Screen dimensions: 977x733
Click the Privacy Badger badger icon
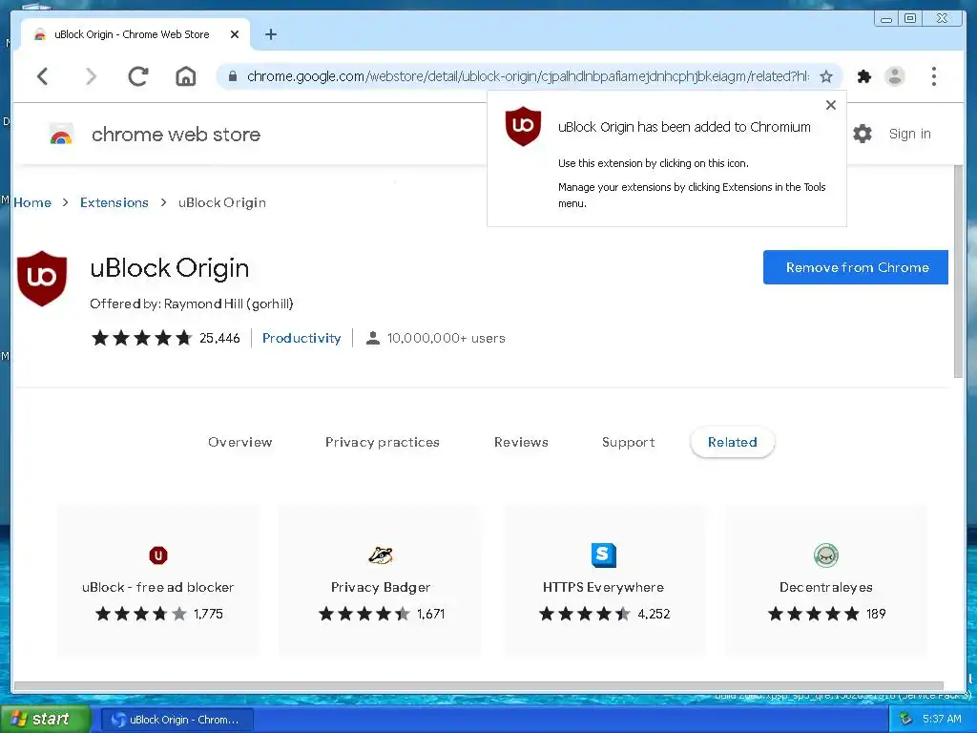point(381,555)
